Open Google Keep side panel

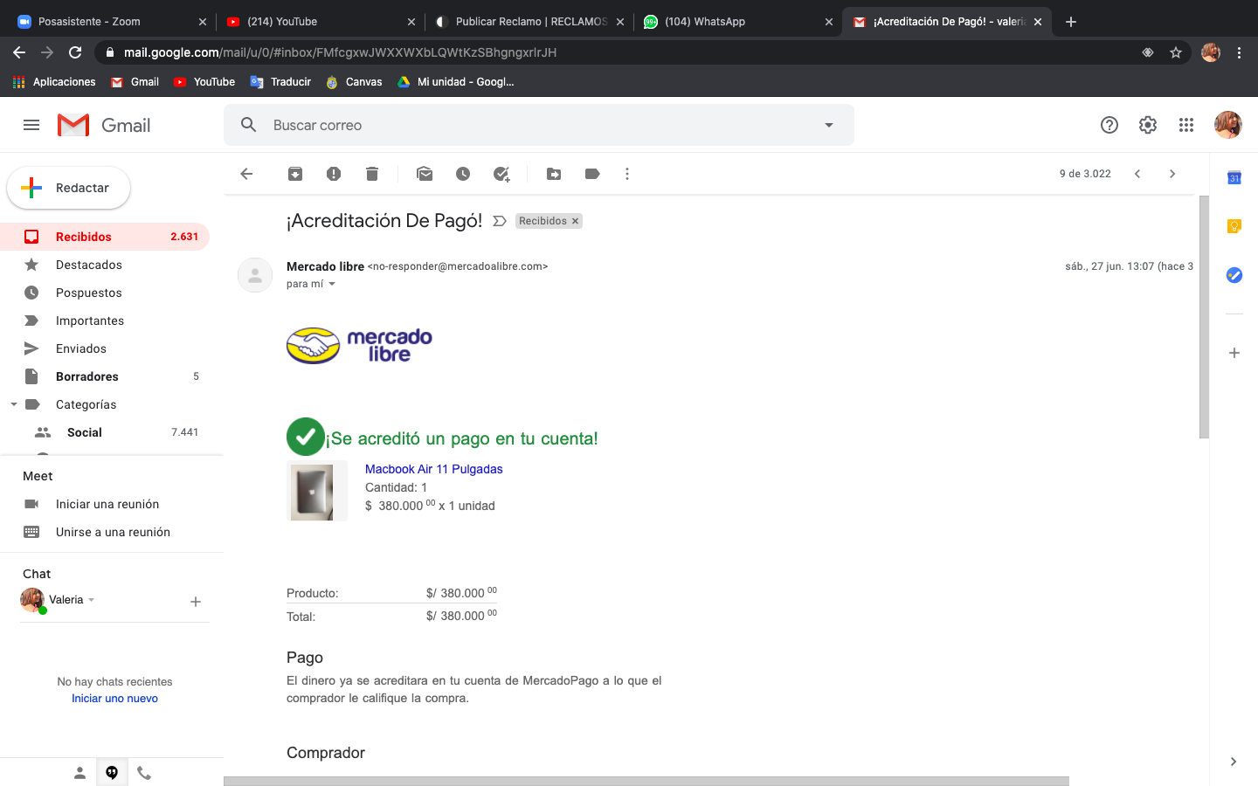pos(1234,227)
